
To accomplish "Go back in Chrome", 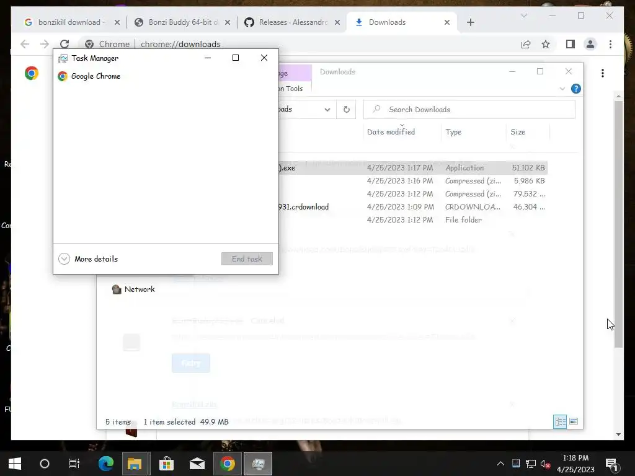I will (x=25, y=44).
